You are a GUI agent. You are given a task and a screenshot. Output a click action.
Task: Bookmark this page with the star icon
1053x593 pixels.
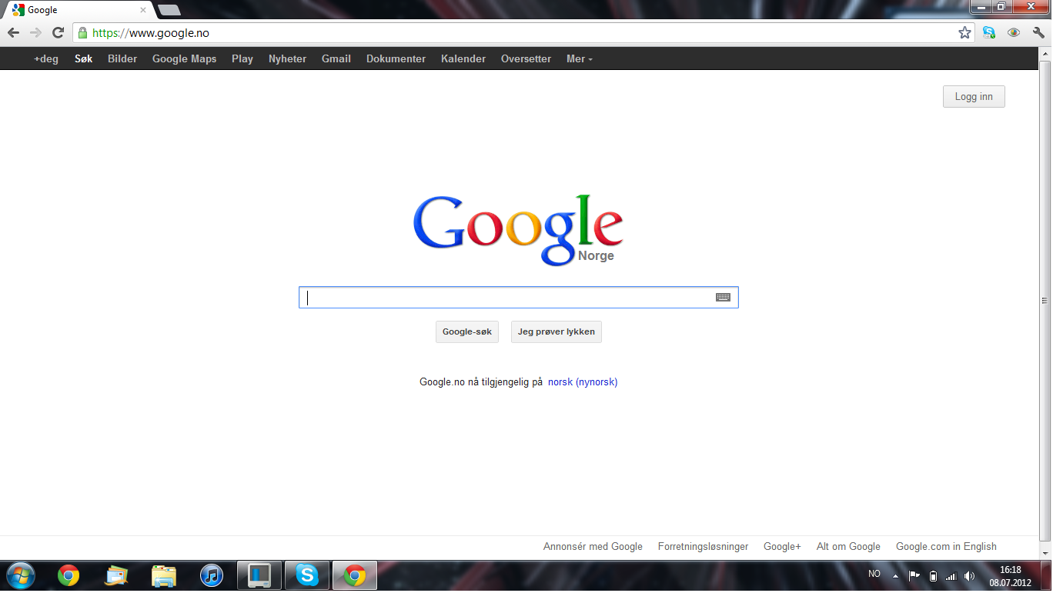(964, 32)
